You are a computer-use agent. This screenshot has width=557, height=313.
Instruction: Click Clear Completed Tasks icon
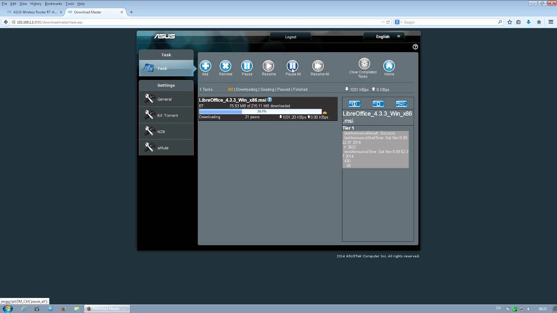(364, 64)
